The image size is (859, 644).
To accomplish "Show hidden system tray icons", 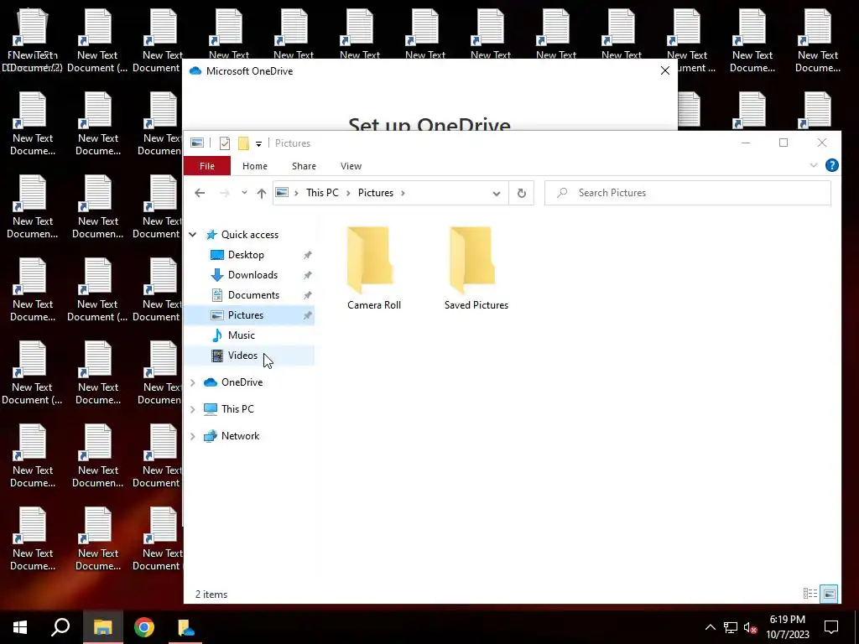I will click(710, 627).
